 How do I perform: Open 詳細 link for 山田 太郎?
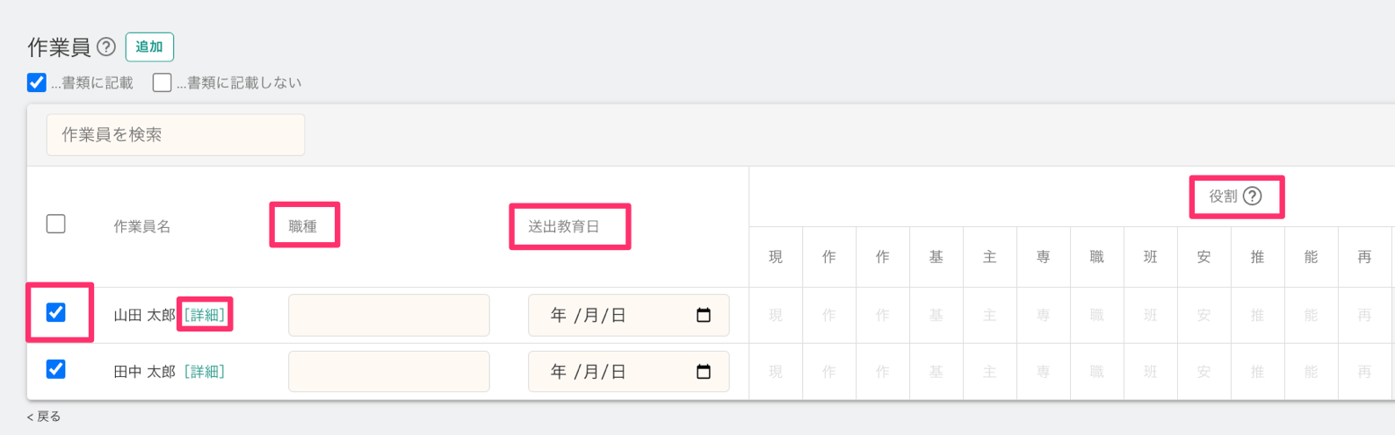click(205, 315)
